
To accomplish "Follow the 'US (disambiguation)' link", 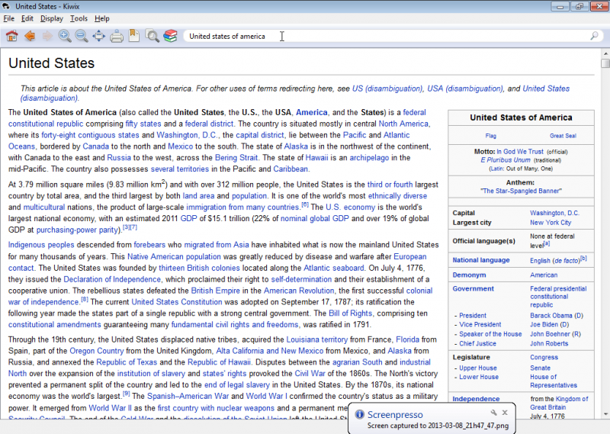I will 387,88.
